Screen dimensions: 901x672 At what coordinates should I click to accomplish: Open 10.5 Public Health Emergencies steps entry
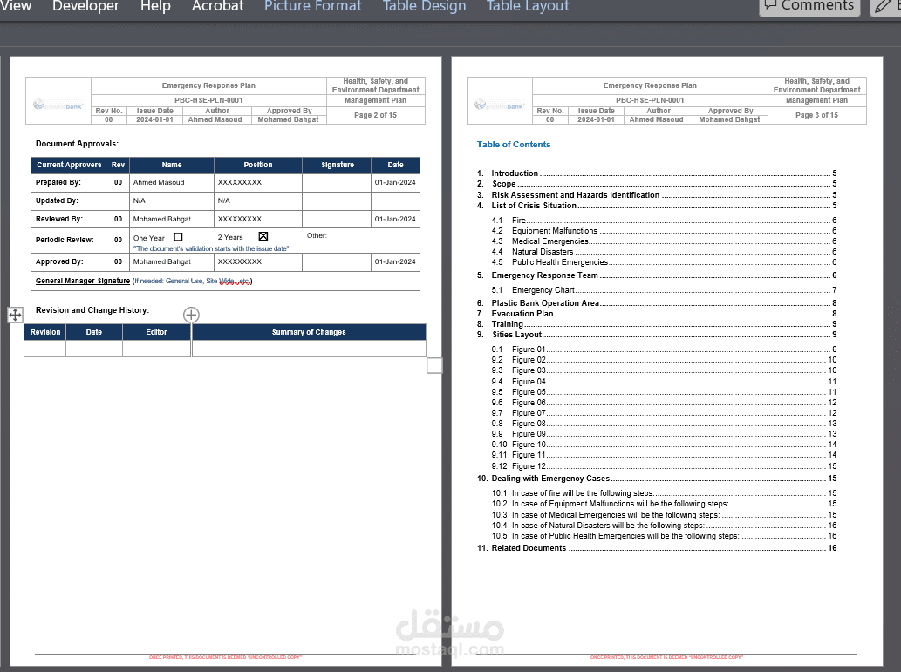tap(664, 536)
